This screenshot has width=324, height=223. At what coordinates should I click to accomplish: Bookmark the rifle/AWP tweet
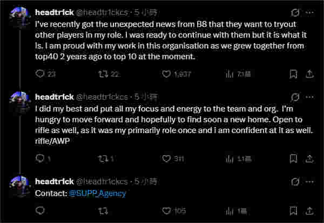click(293, 158)
